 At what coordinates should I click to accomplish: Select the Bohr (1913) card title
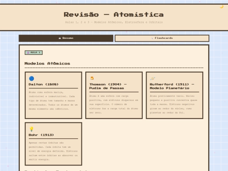41,135
